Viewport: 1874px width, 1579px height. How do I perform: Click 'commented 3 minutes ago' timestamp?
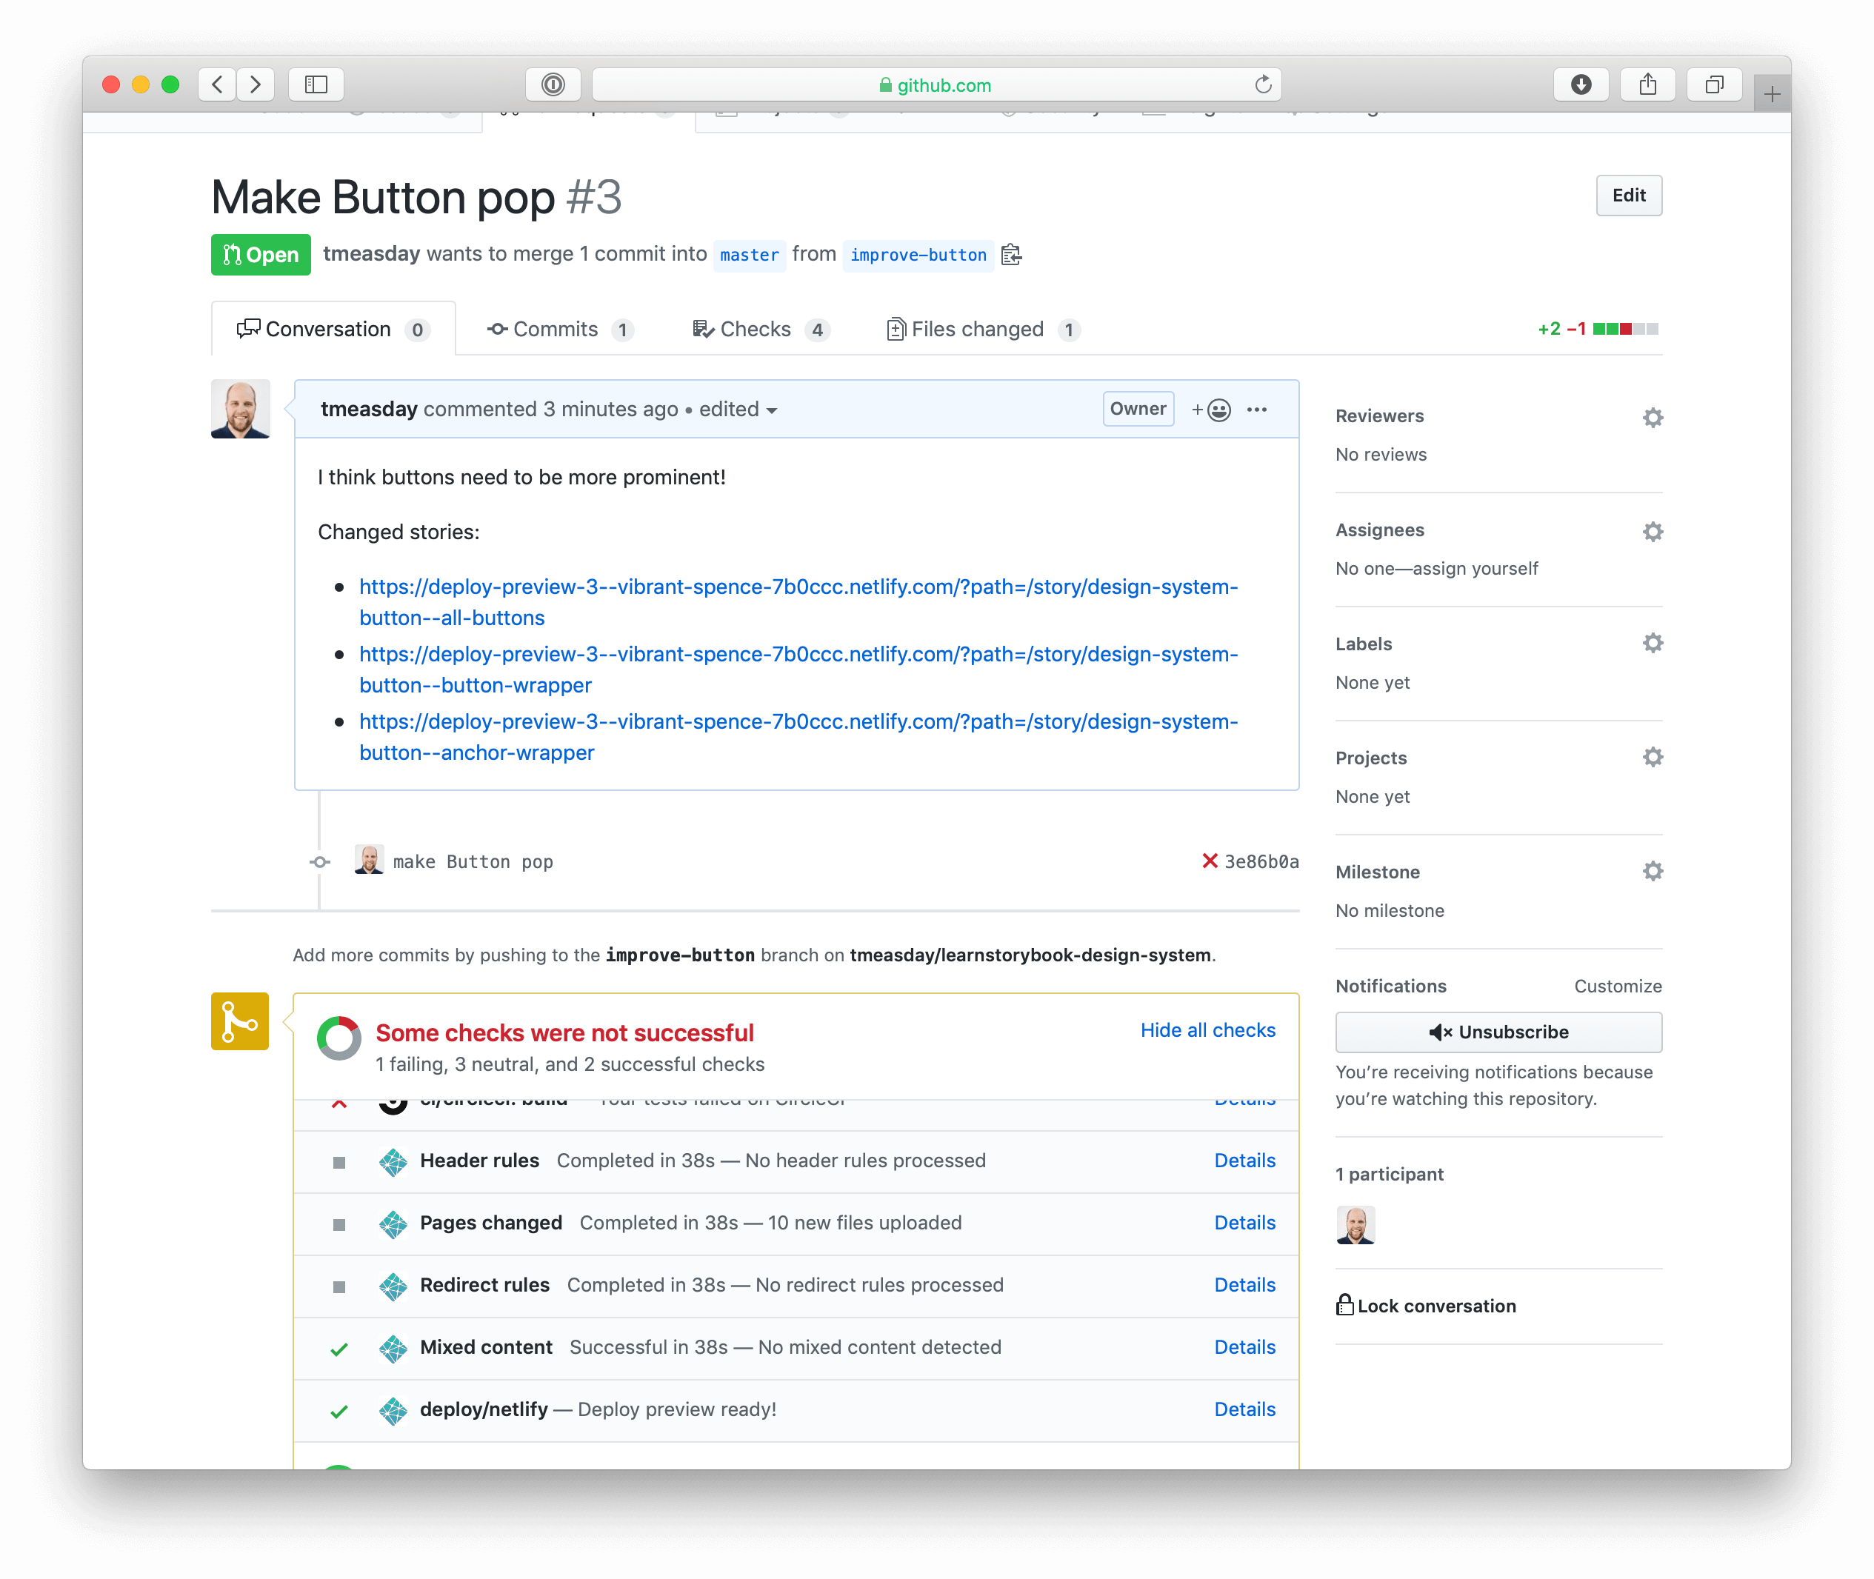[550, 409]
